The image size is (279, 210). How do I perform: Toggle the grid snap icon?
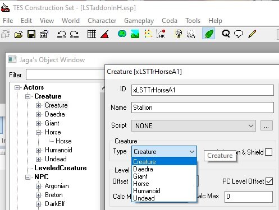pos(92,34)
